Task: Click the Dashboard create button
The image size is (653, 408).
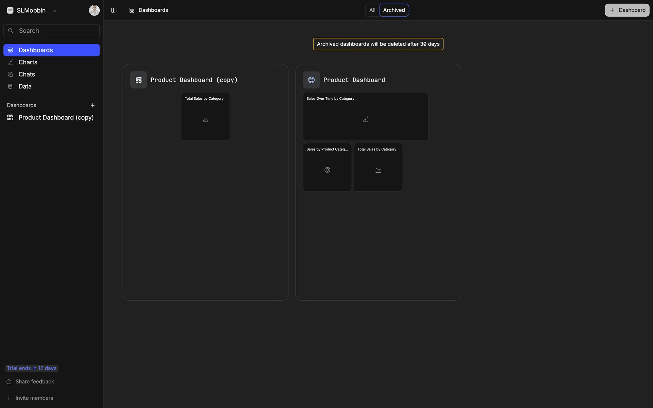Action: pos(627,10)
